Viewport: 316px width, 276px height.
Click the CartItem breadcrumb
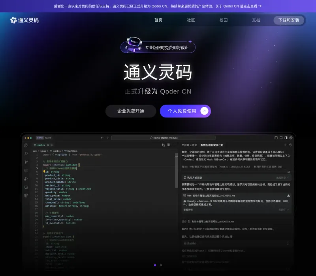tap(71, 151)
